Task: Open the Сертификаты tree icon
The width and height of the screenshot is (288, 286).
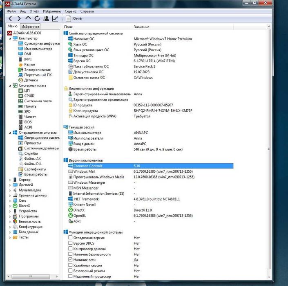Action: pyautogui.click(x=20, y=169)
